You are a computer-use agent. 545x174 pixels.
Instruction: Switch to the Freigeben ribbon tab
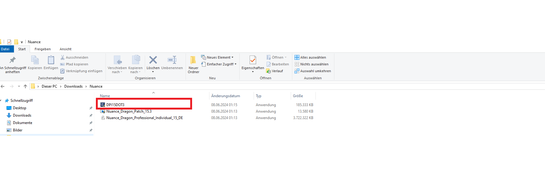tap(43, 49)
